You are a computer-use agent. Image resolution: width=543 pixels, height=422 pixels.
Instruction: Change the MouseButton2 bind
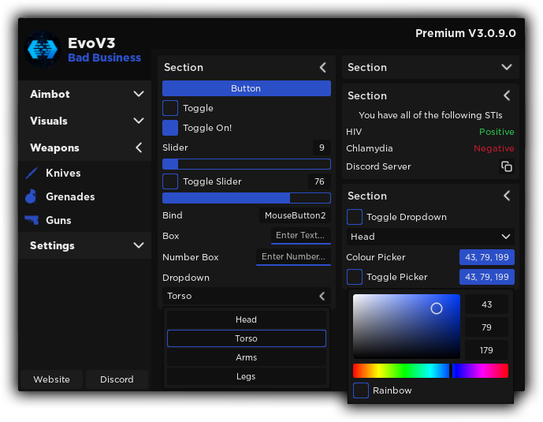pos(295,215)
